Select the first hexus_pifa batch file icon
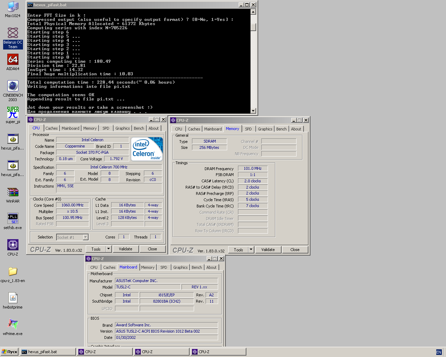The width and height of the screenshot is (446, 357). click(x=13, y=142)
